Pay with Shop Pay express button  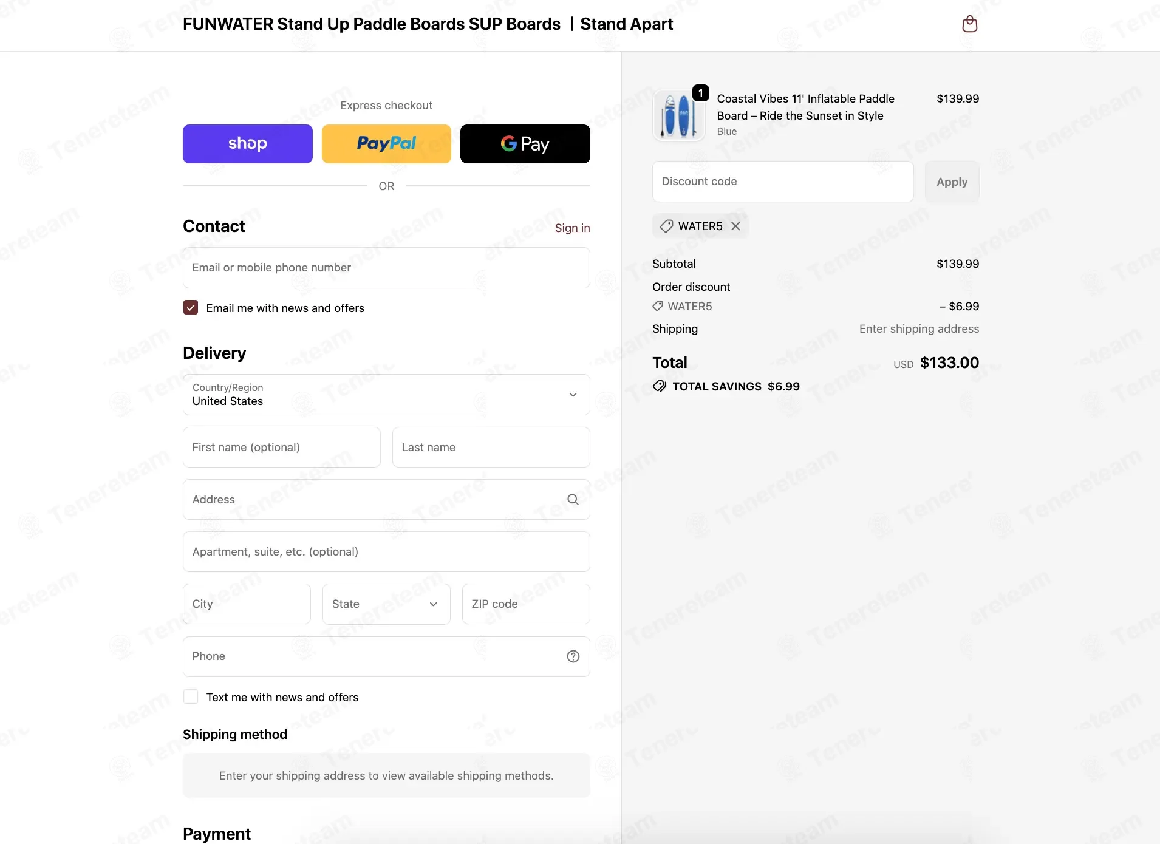[247, 144]
